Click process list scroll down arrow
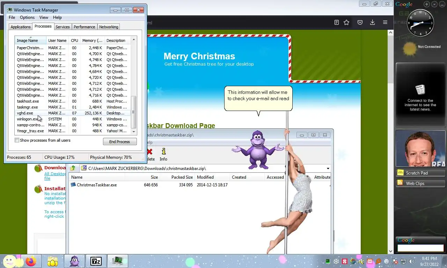 [133, 132]
